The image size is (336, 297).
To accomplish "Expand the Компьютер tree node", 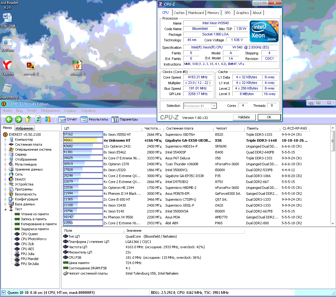I will (5, 139).
